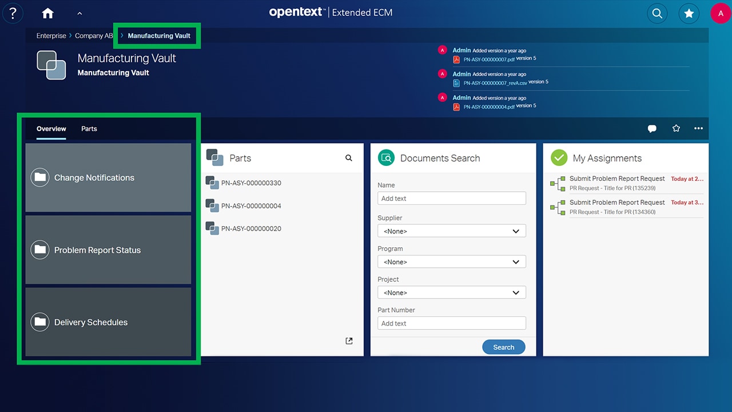732x412 pixels.
Task: Click Admin name in third activity entry
Action: [x=462, y=98]
